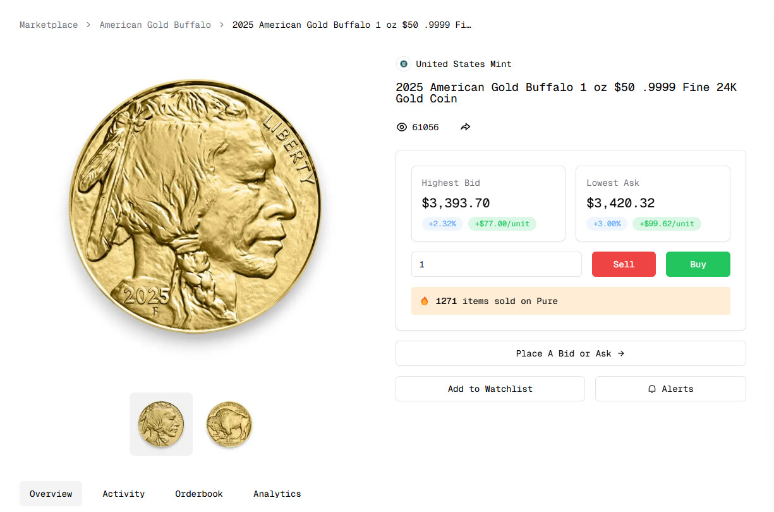Click the United States Mint seller name
This screenshot has height=512, width=774.
point(463,64)
